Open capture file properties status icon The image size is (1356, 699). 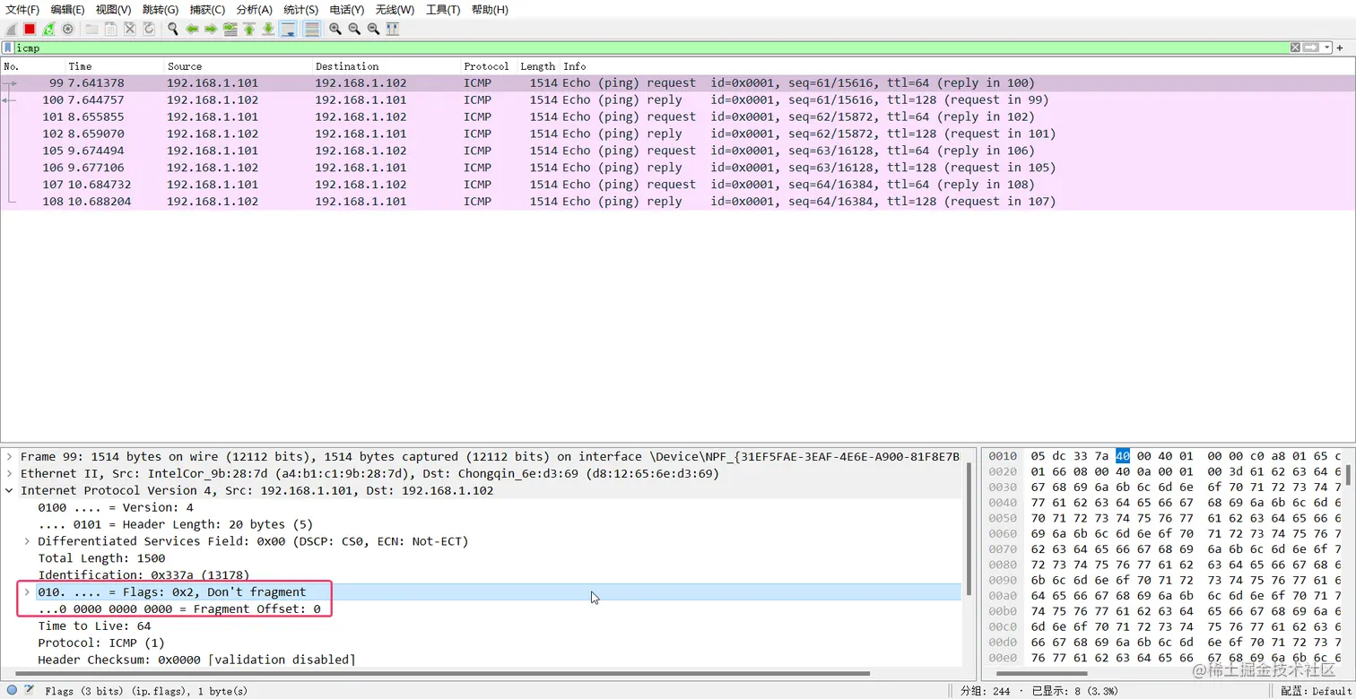pos(30,690)
